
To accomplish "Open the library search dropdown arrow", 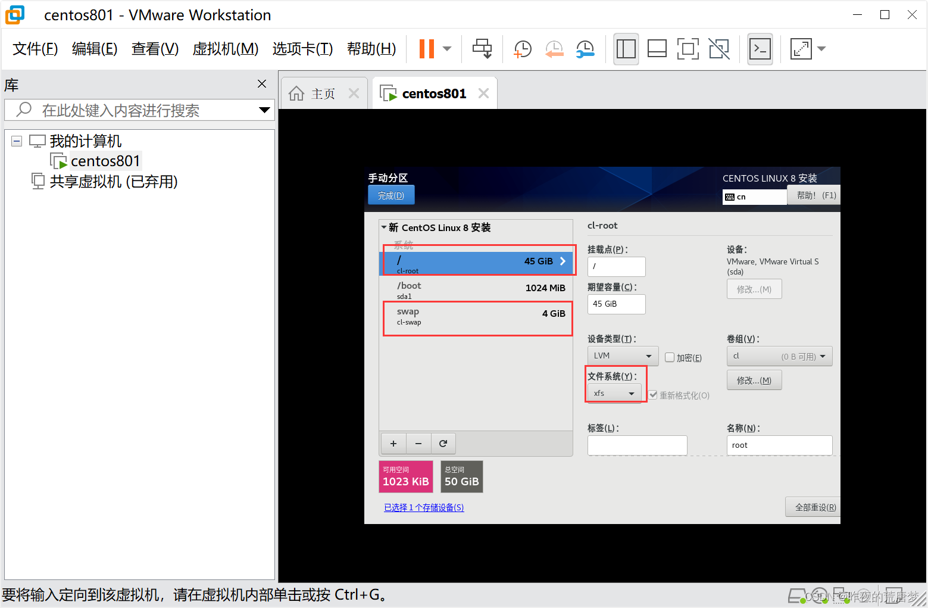I will pyautogui.click(x=265, y=110).
